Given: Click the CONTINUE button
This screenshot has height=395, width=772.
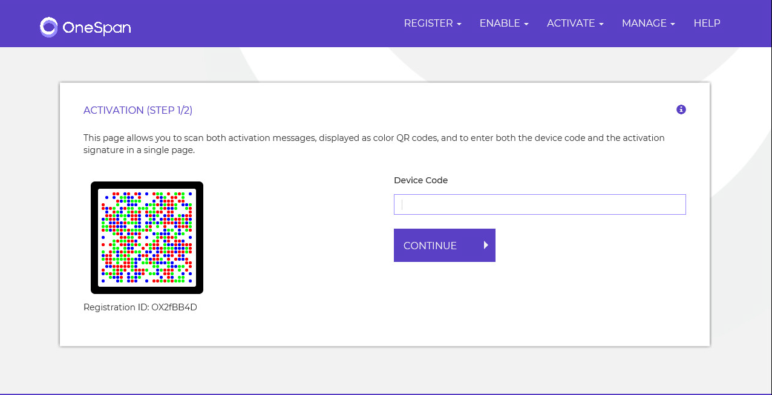Looking at the screenshot, I should [445, 245].
